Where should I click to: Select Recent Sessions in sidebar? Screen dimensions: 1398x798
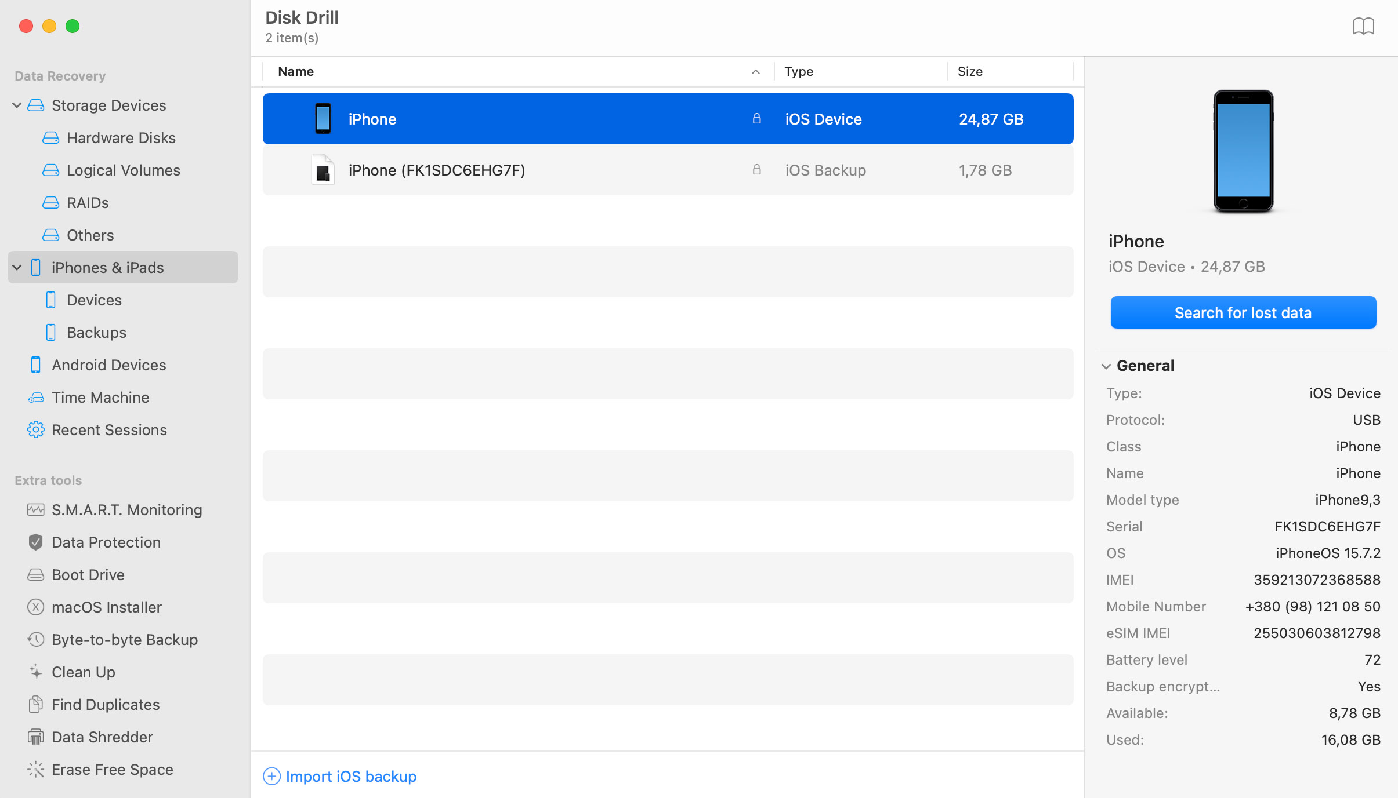click(x=110, y=429)
